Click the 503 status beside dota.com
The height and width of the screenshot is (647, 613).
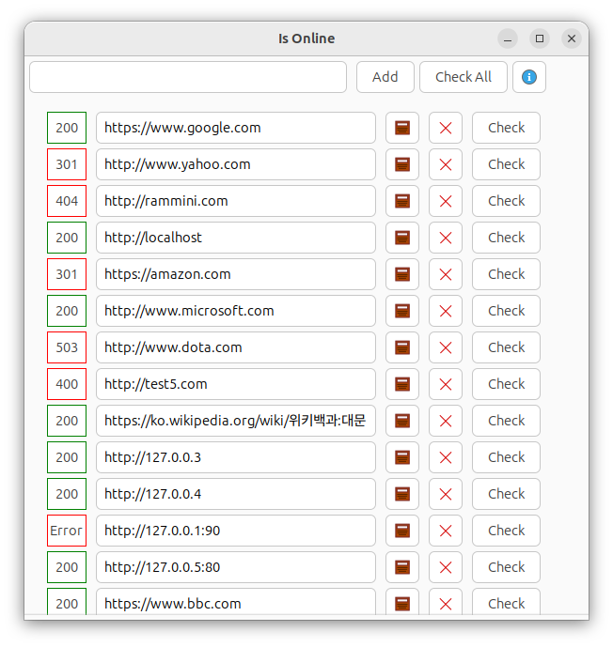(67, 347)
